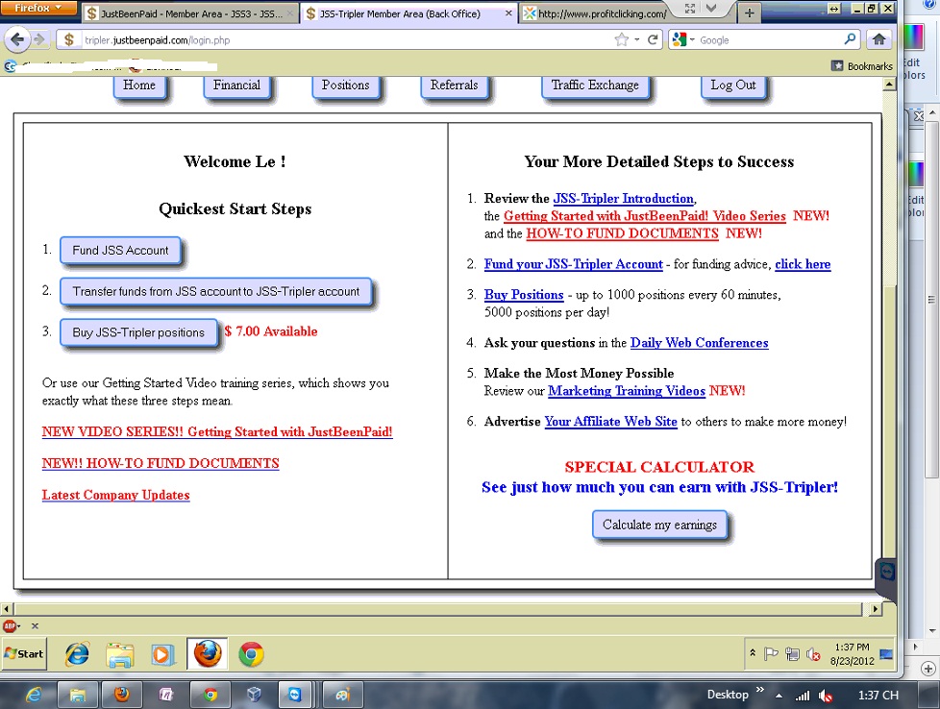Switch to Firefox on the bottom taskbar

point(122,695)
